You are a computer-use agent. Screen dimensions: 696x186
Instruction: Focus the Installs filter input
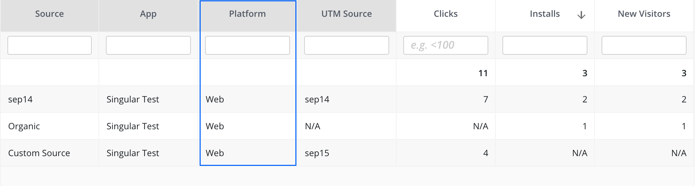pyautogui.click(x=545, y=45)
